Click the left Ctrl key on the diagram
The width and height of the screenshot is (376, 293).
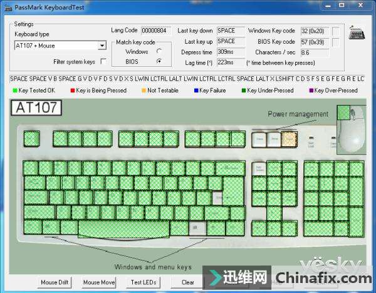coord(33,227)
